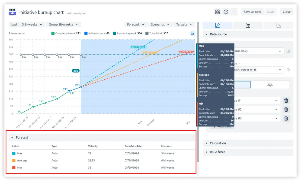Switch to the burndown chart type icon
The height and width of the screenshot is (181, 301).
coord(248,25)
